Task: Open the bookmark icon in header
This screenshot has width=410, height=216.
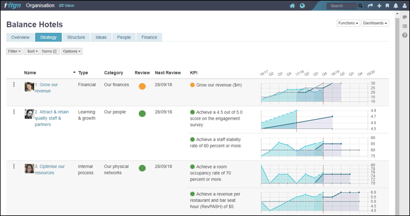Action: [387, 6]
